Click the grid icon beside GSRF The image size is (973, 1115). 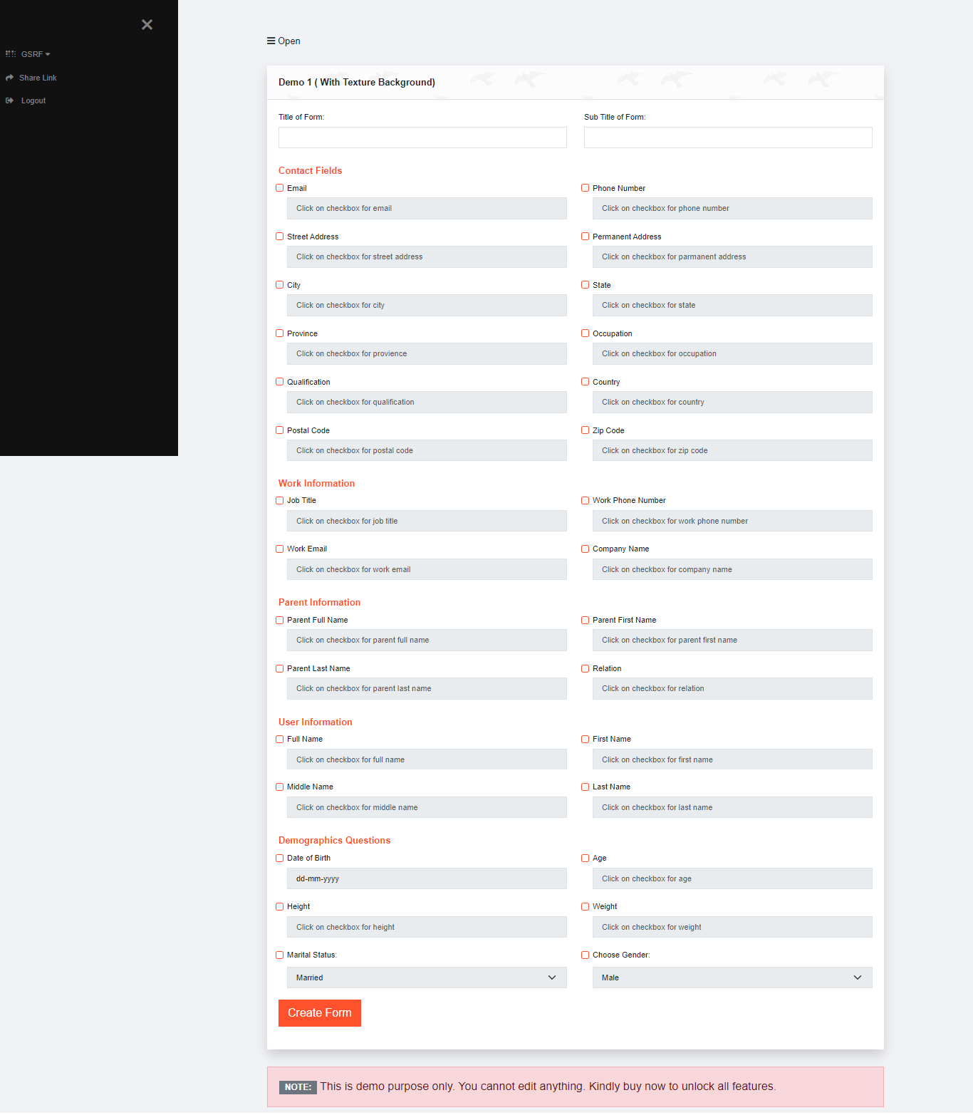11,53
